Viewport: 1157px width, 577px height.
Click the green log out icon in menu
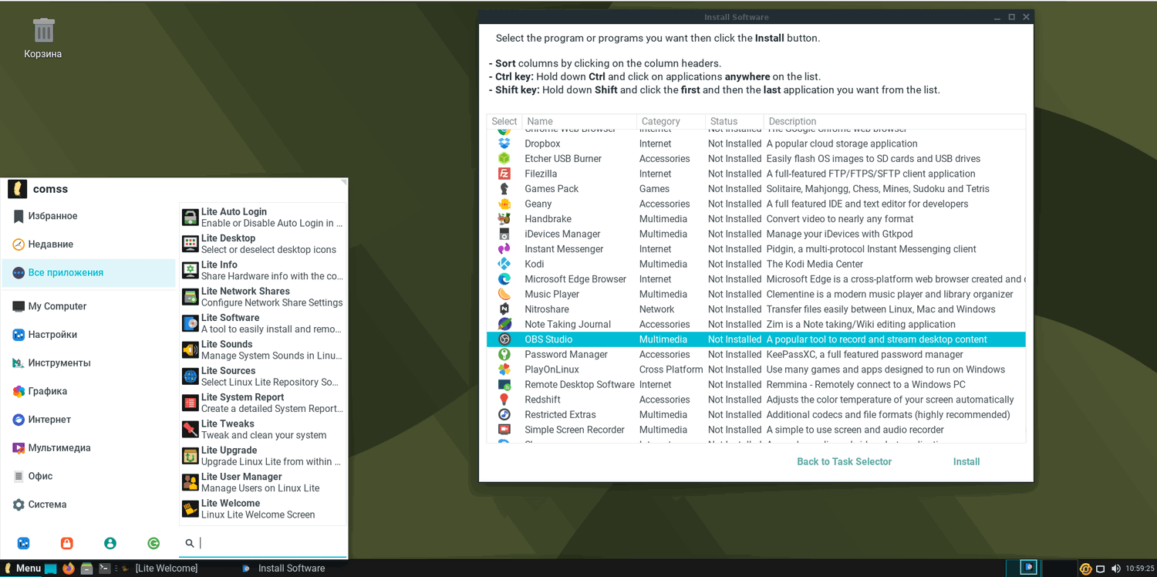click(153, 543)
